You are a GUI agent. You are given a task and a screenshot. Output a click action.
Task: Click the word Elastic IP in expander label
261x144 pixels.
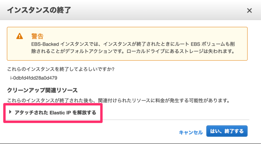[60, 113]
